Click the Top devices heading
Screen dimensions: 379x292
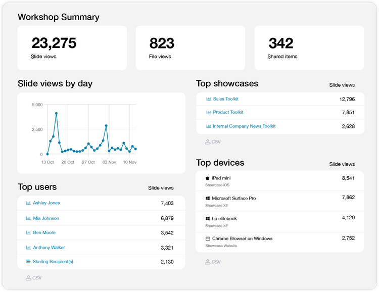click(220, 163)
